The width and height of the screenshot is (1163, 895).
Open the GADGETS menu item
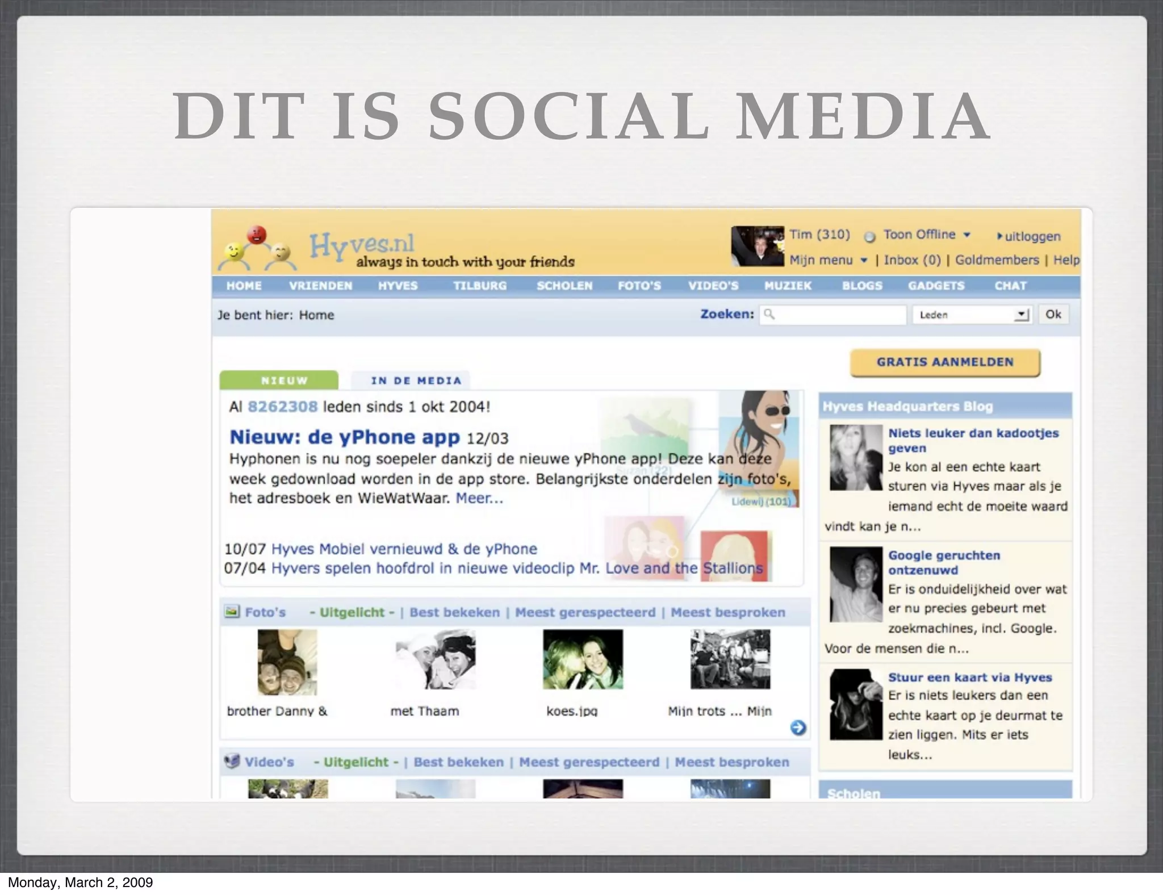[936, 286]
